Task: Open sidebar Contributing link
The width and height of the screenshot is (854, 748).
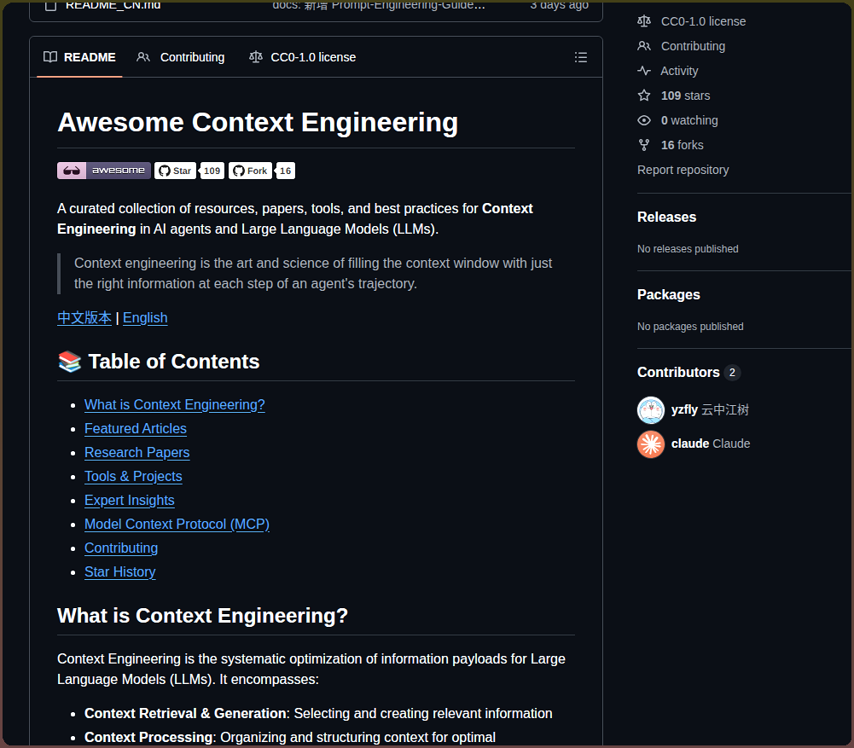Action: [693, 46]
